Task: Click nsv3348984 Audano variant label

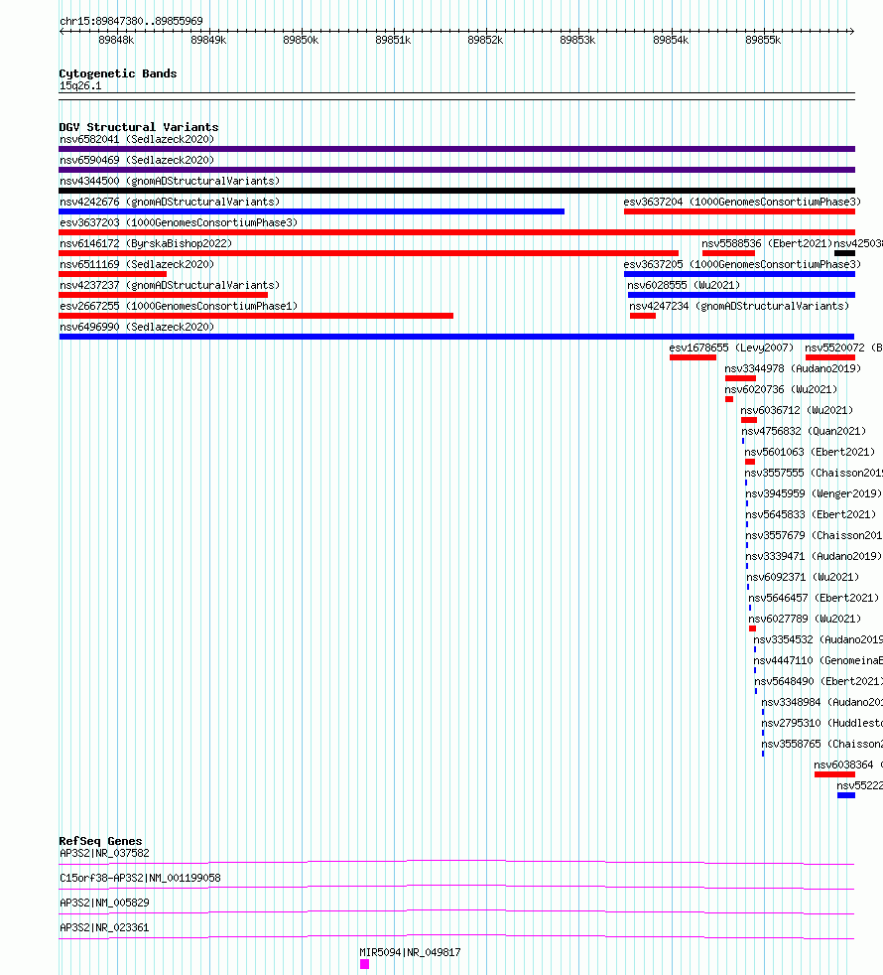Action: pyautogui.click(x=822, y=702)
